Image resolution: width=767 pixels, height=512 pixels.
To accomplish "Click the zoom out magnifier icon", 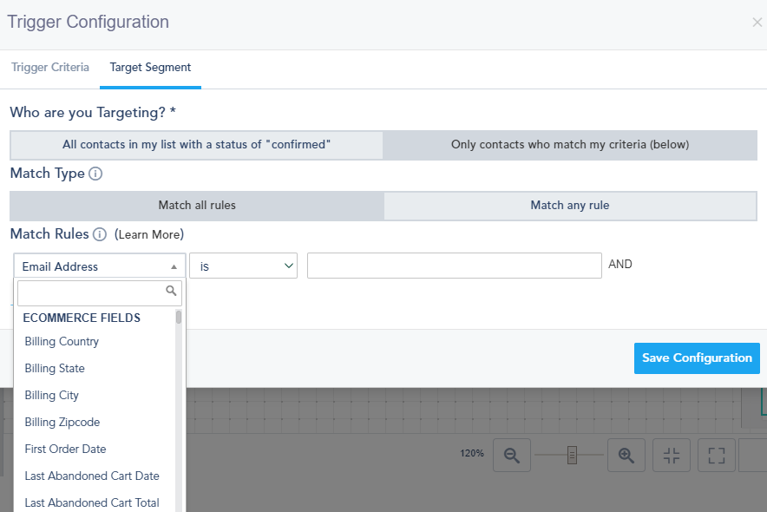I will click(x=512, y=455).
